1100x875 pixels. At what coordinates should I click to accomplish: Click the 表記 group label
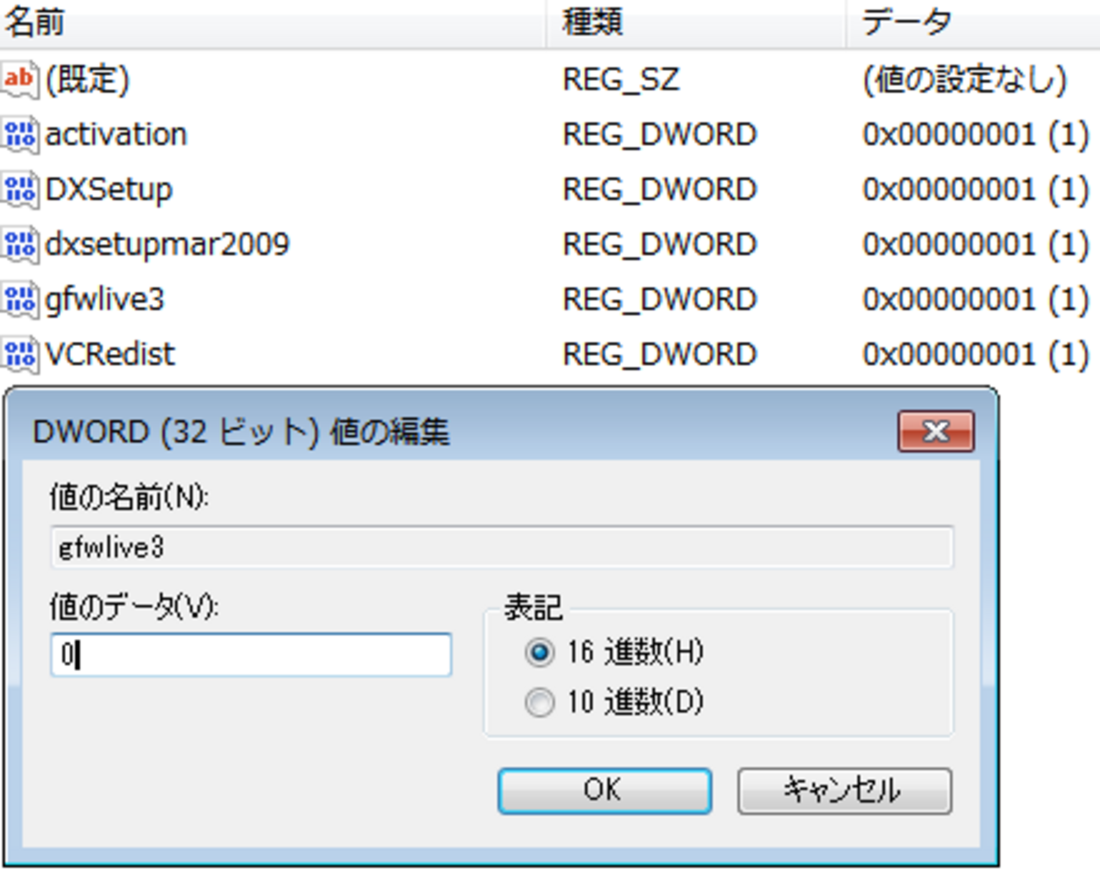[533, 608]
